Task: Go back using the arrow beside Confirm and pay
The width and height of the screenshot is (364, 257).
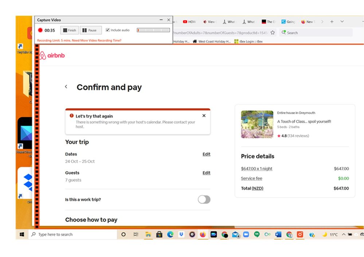Action: [x=66, y=87]
